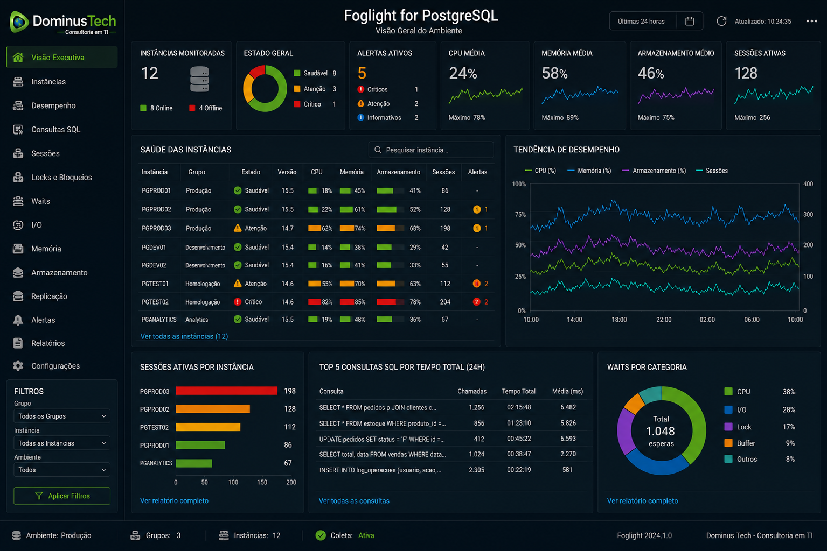Viewport: 827px width, 551px height.
Task: Open Ver relatório completo under Sessões Ativas
Action: click(174, 501)
